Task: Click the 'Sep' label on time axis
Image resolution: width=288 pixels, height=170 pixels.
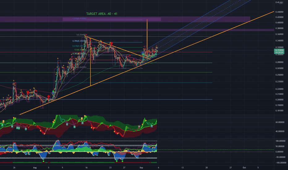Action: pyautogui.click(x=141, y=168)
